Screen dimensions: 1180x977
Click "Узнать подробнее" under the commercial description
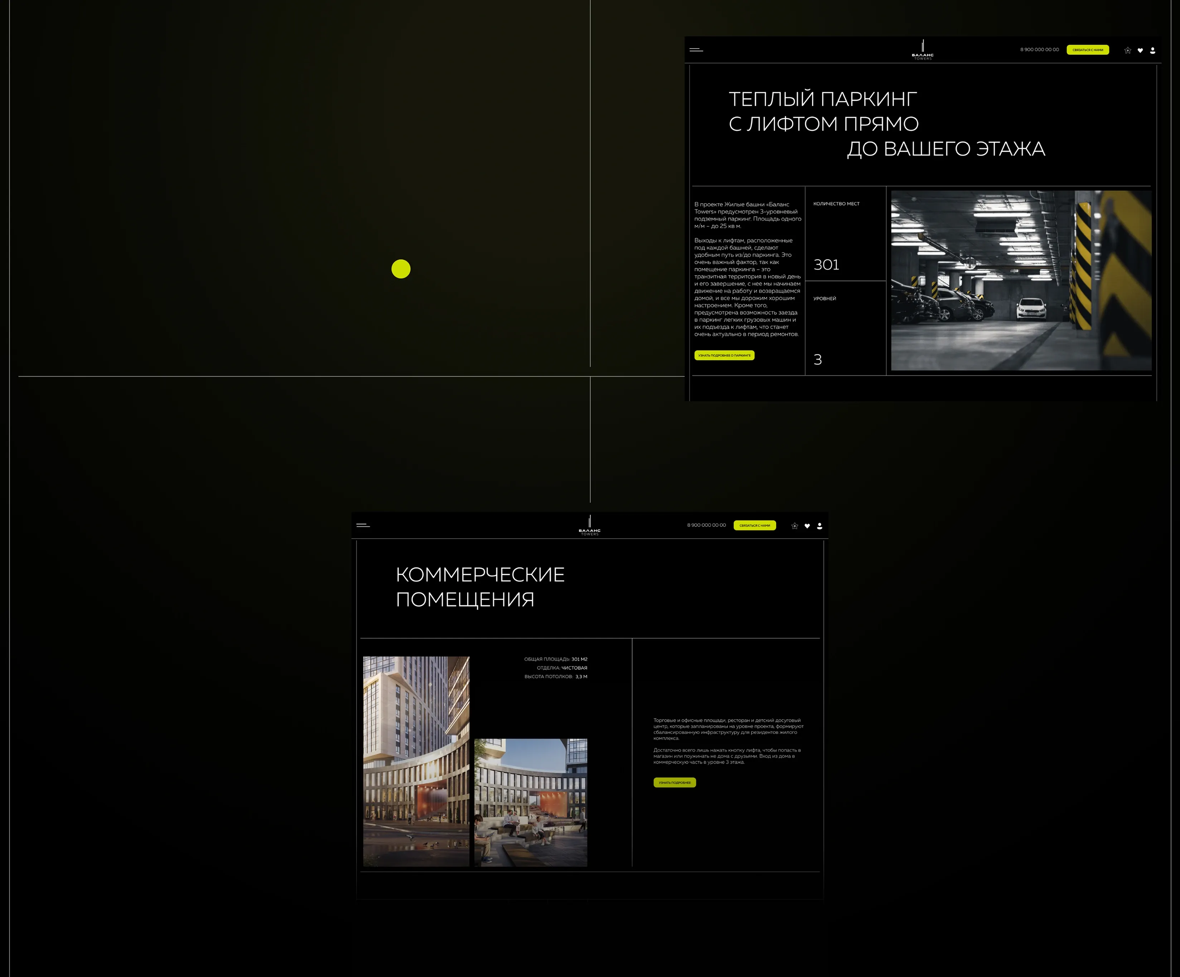(674, 782)
